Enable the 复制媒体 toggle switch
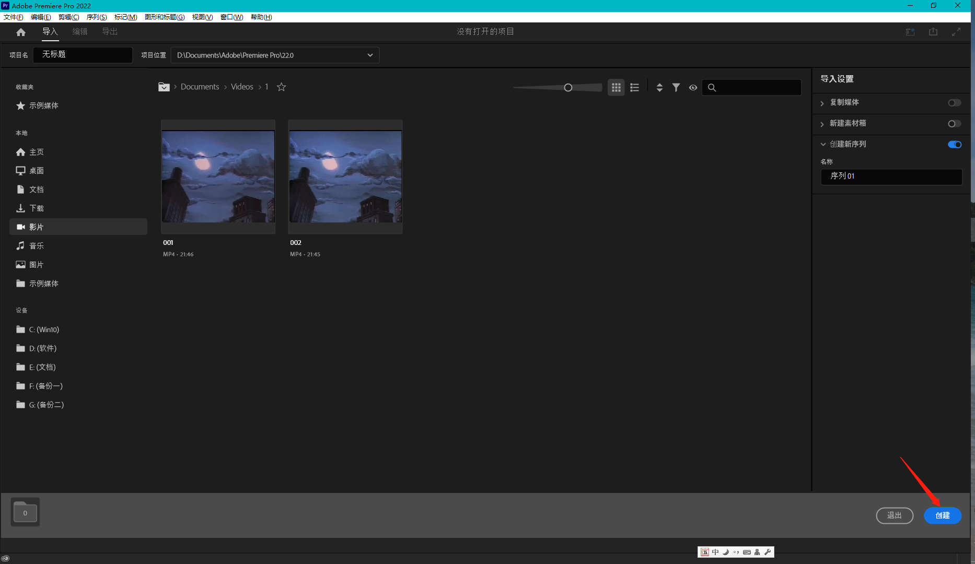Screen dimensions: 975x564 pyautogui.click(x=954, y=103)
